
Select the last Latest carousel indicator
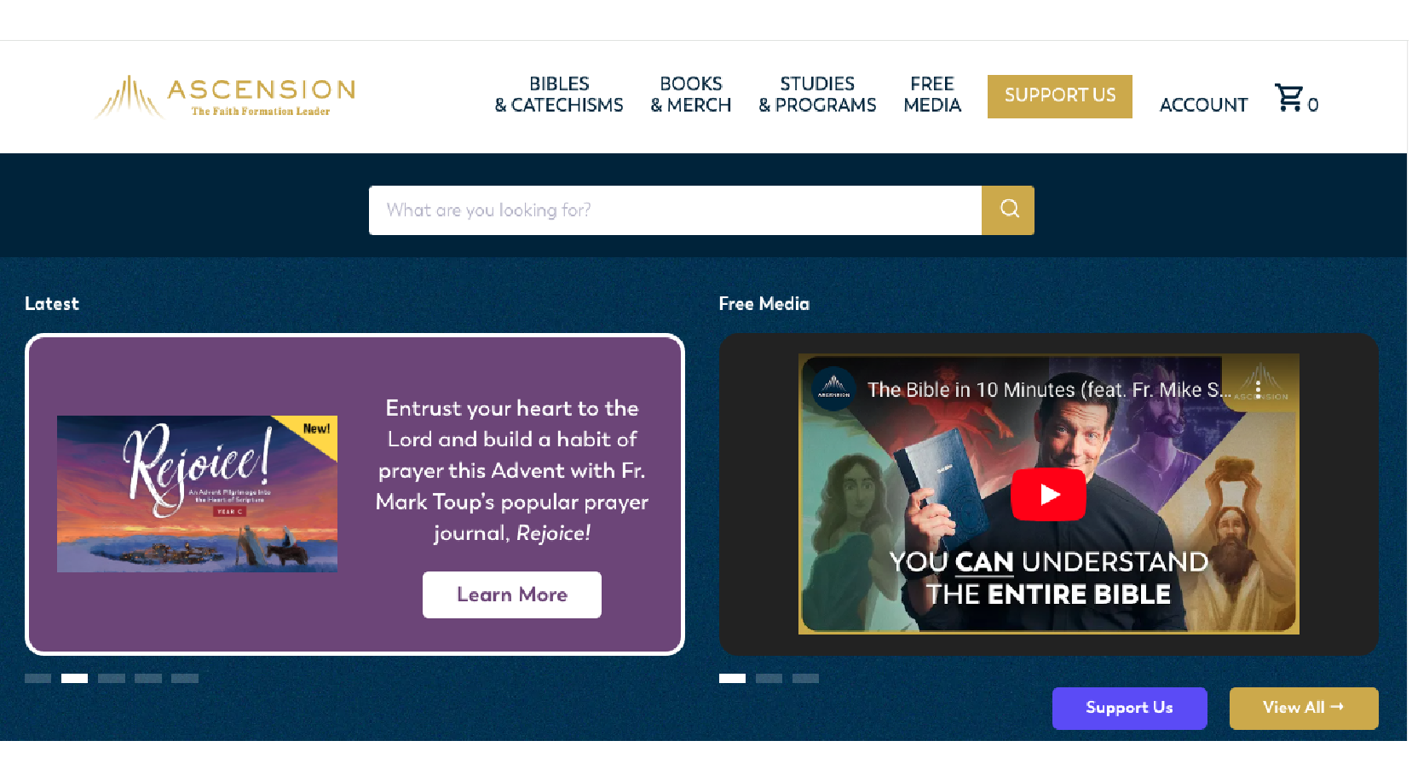click(185, 678)
